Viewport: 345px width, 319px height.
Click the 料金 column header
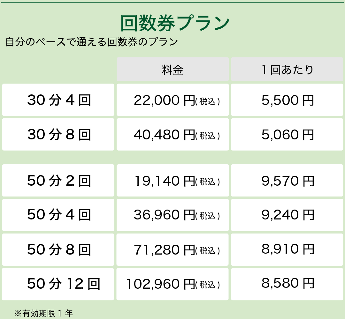point(172,70)
